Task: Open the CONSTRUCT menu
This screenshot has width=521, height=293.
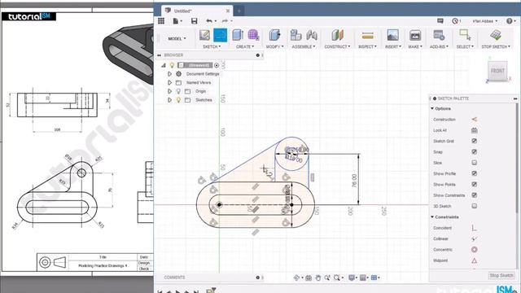Action: click(x=337, y=47)
